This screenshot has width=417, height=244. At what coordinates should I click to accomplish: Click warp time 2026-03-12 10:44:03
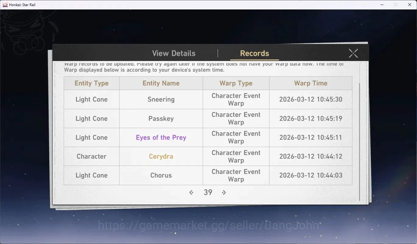pos(311,175)
